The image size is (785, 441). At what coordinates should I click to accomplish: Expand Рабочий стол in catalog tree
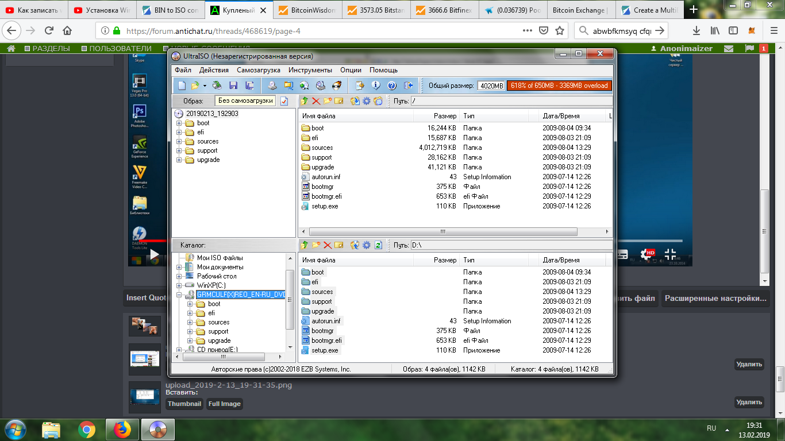coord(179,276)
